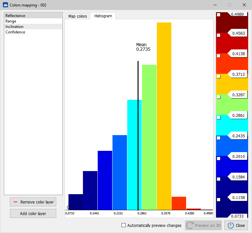The height and width of the screenshot is (233, 252).
Task: Switch to the Map colors tab
Action: pyautogui.click(x=77, y=16)
